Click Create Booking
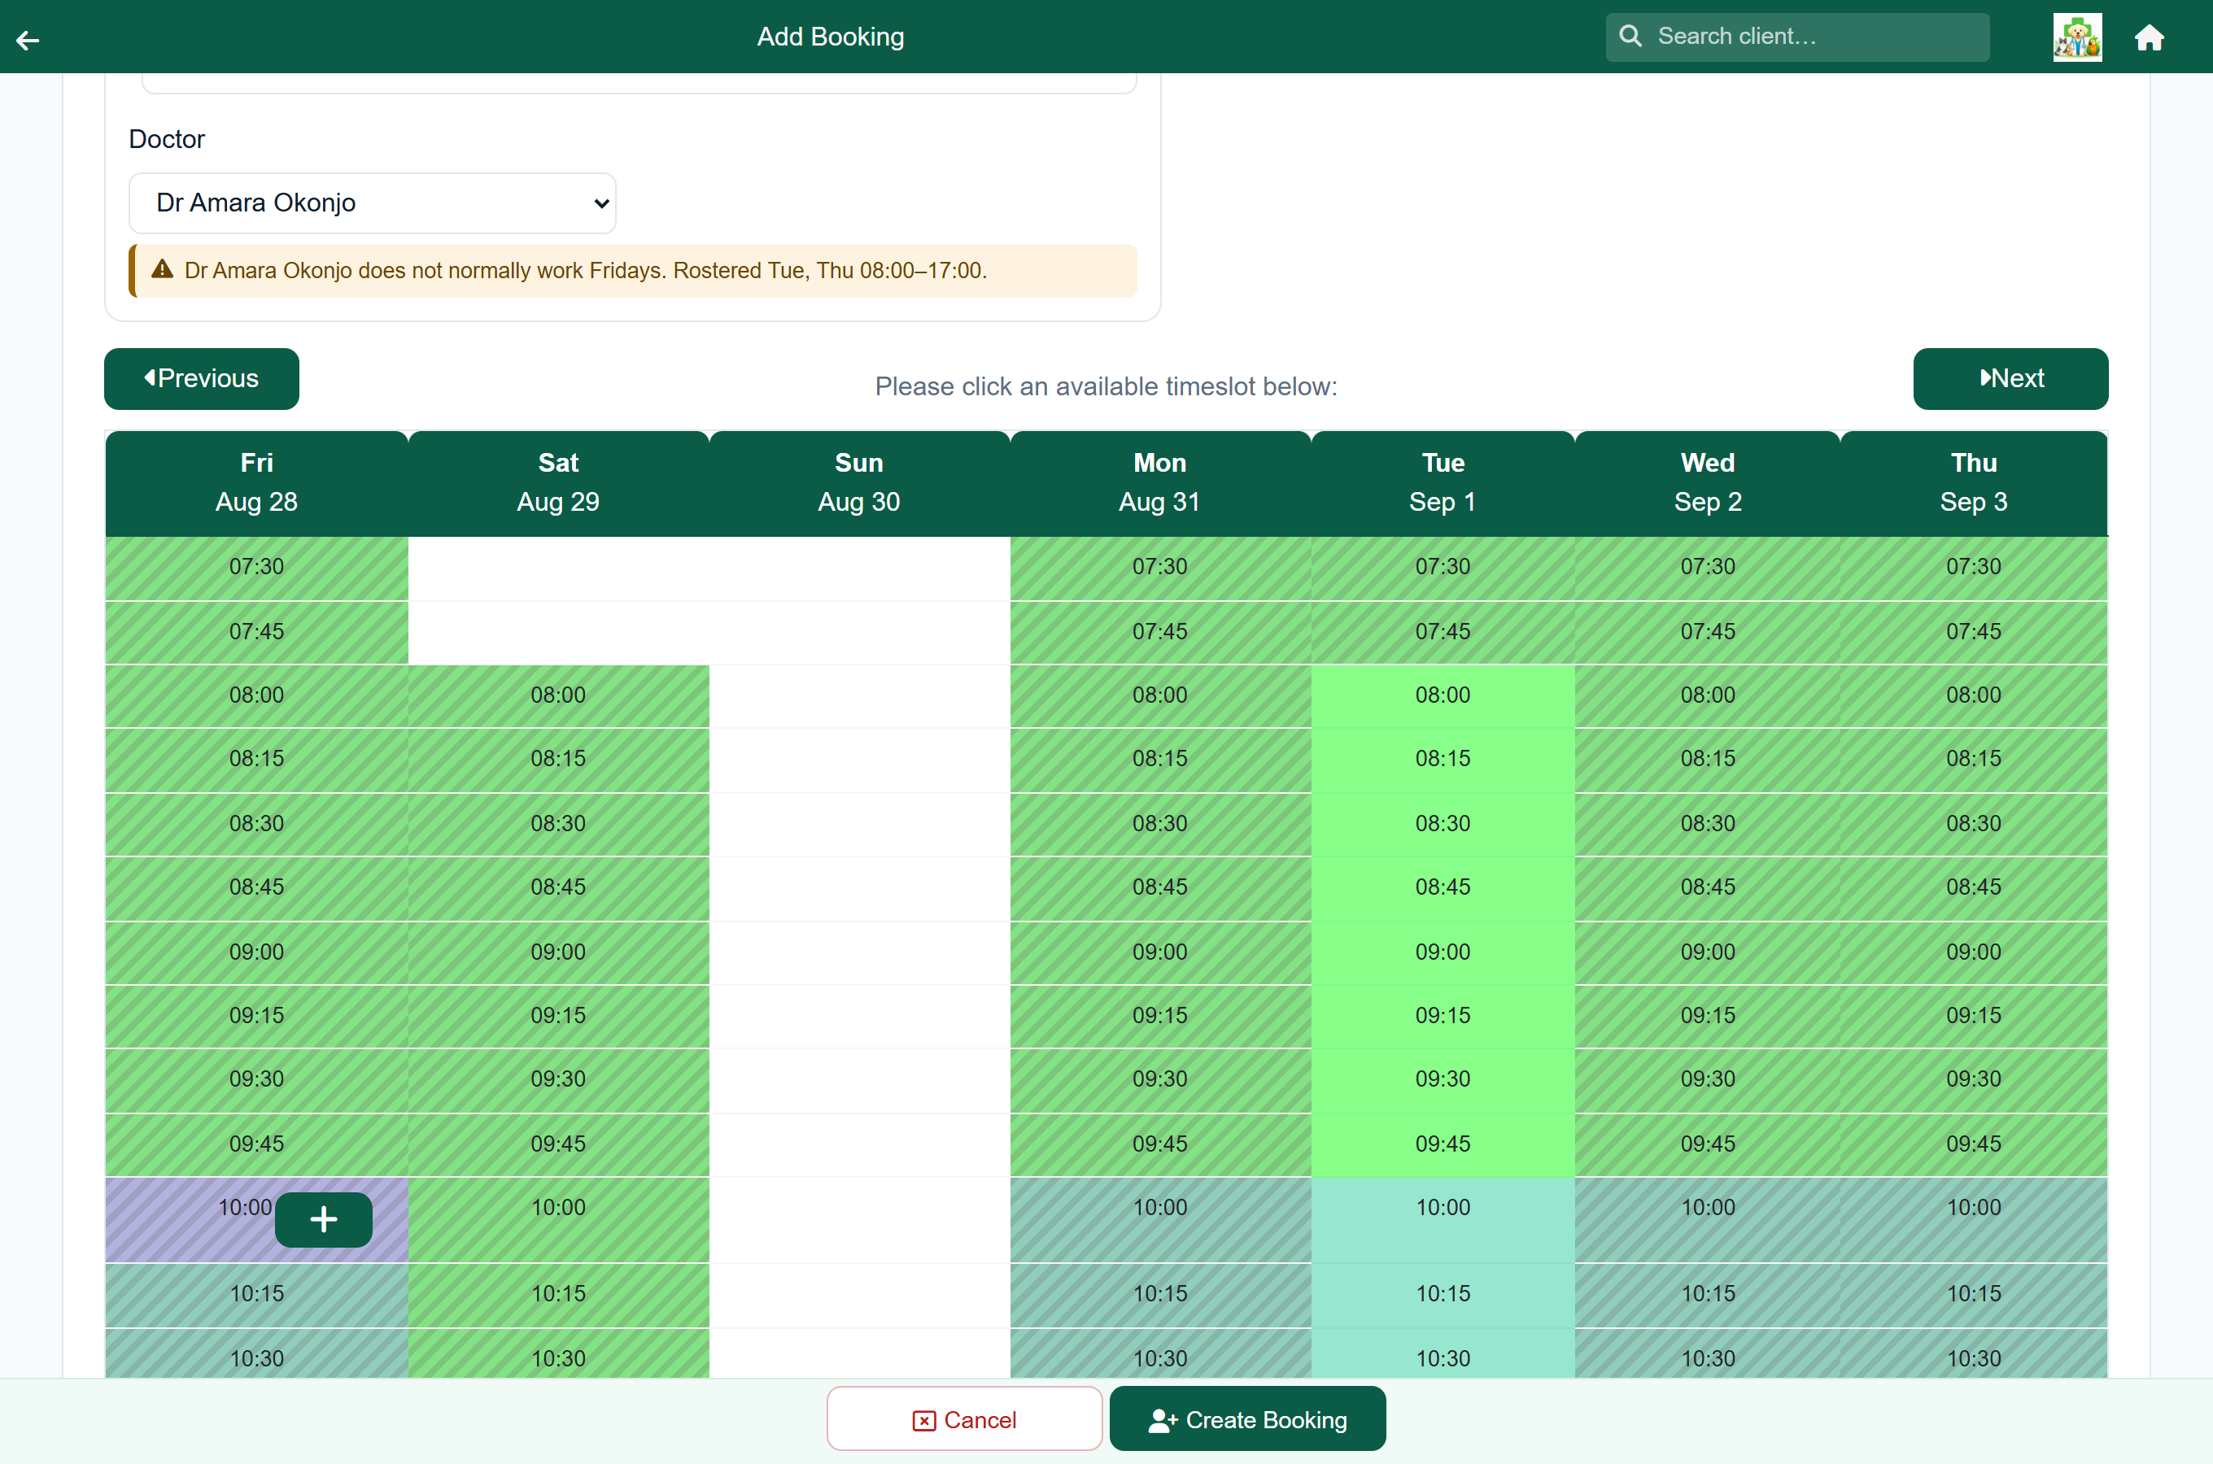 (x=1246, y=1418)
